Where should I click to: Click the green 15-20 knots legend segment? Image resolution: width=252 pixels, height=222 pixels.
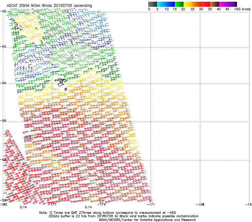click(179, 4)
